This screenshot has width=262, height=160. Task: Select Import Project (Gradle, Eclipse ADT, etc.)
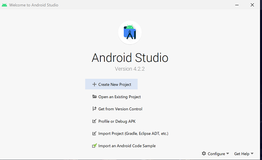click(x=130, y=133)
